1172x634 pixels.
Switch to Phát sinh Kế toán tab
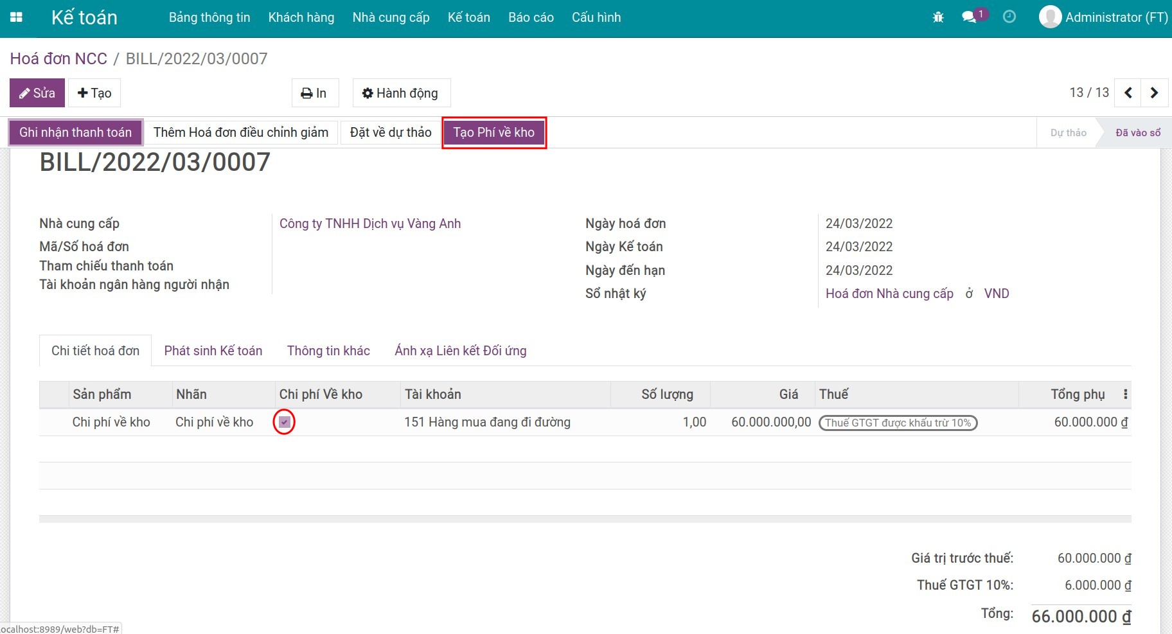[213, 351]
